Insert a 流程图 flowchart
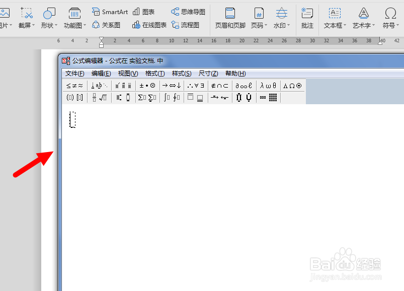 185,25
